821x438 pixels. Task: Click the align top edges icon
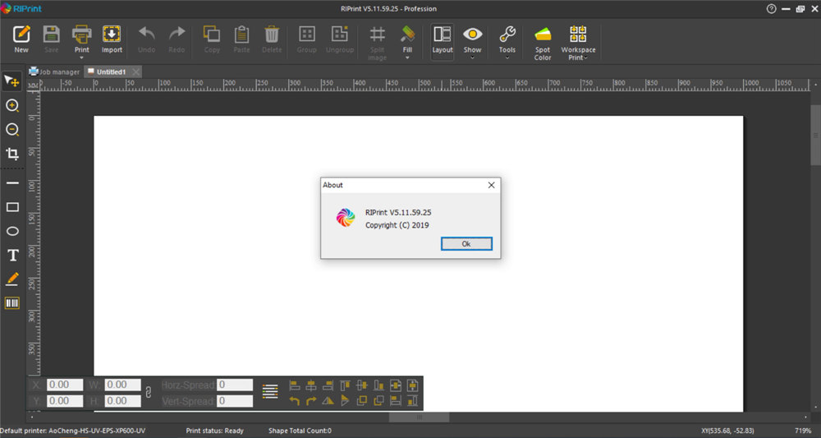(345, 385)
